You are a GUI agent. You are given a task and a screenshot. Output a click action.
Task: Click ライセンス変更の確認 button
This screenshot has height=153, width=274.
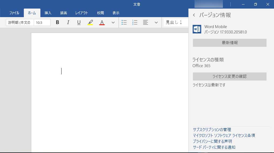pyautogui.click(x=230, y=76)
